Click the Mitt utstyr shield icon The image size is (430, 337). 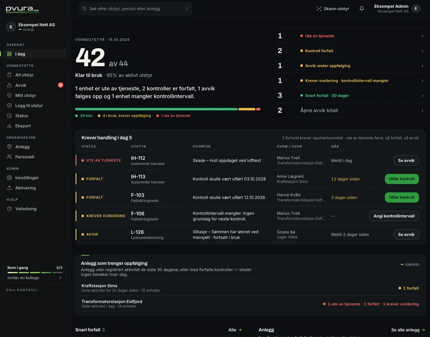9,95
